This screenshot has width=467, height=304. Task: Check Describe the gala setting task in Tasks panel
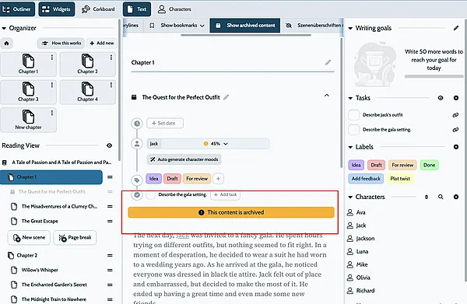[353, 130]
